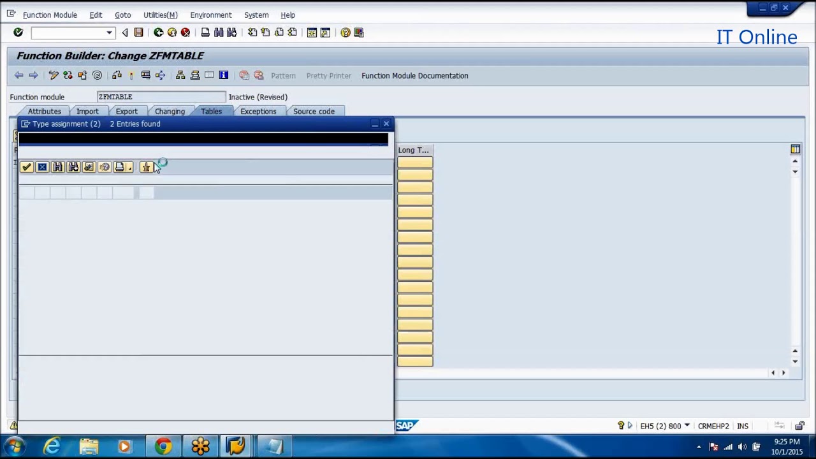Click the green Back arrow icon
This screenshot has height=459, width=816.
point(158,33)
